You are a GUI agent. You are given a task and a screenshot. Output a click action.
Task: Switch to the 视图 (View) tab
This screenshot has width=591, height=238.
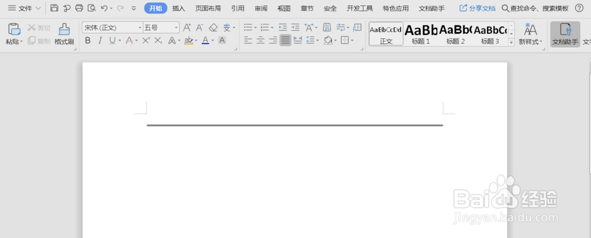pos(284,8)
